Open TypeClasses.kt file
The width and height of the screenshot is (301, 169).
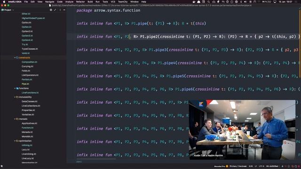tap(30, 49)
